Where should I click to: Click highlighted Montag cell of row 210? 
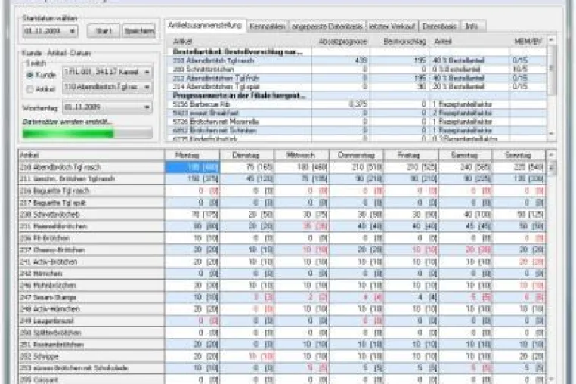[192, 167]
